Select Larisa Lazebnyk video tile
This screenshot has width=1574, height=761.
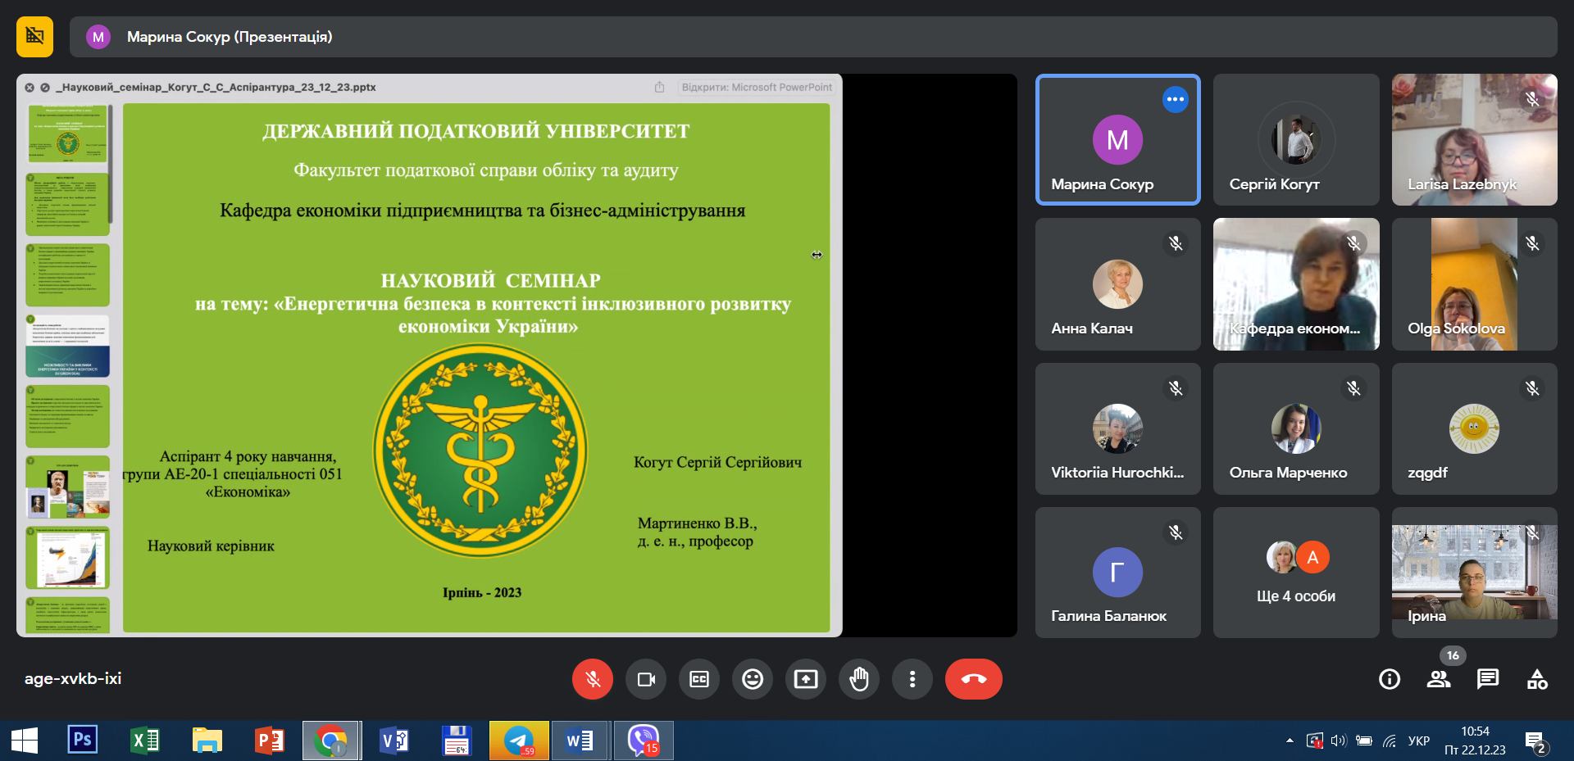(x=1474, y=139)
